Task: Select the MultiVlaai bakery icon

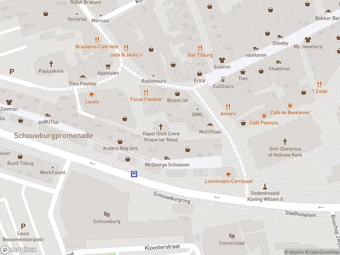Action: [210, 125]
